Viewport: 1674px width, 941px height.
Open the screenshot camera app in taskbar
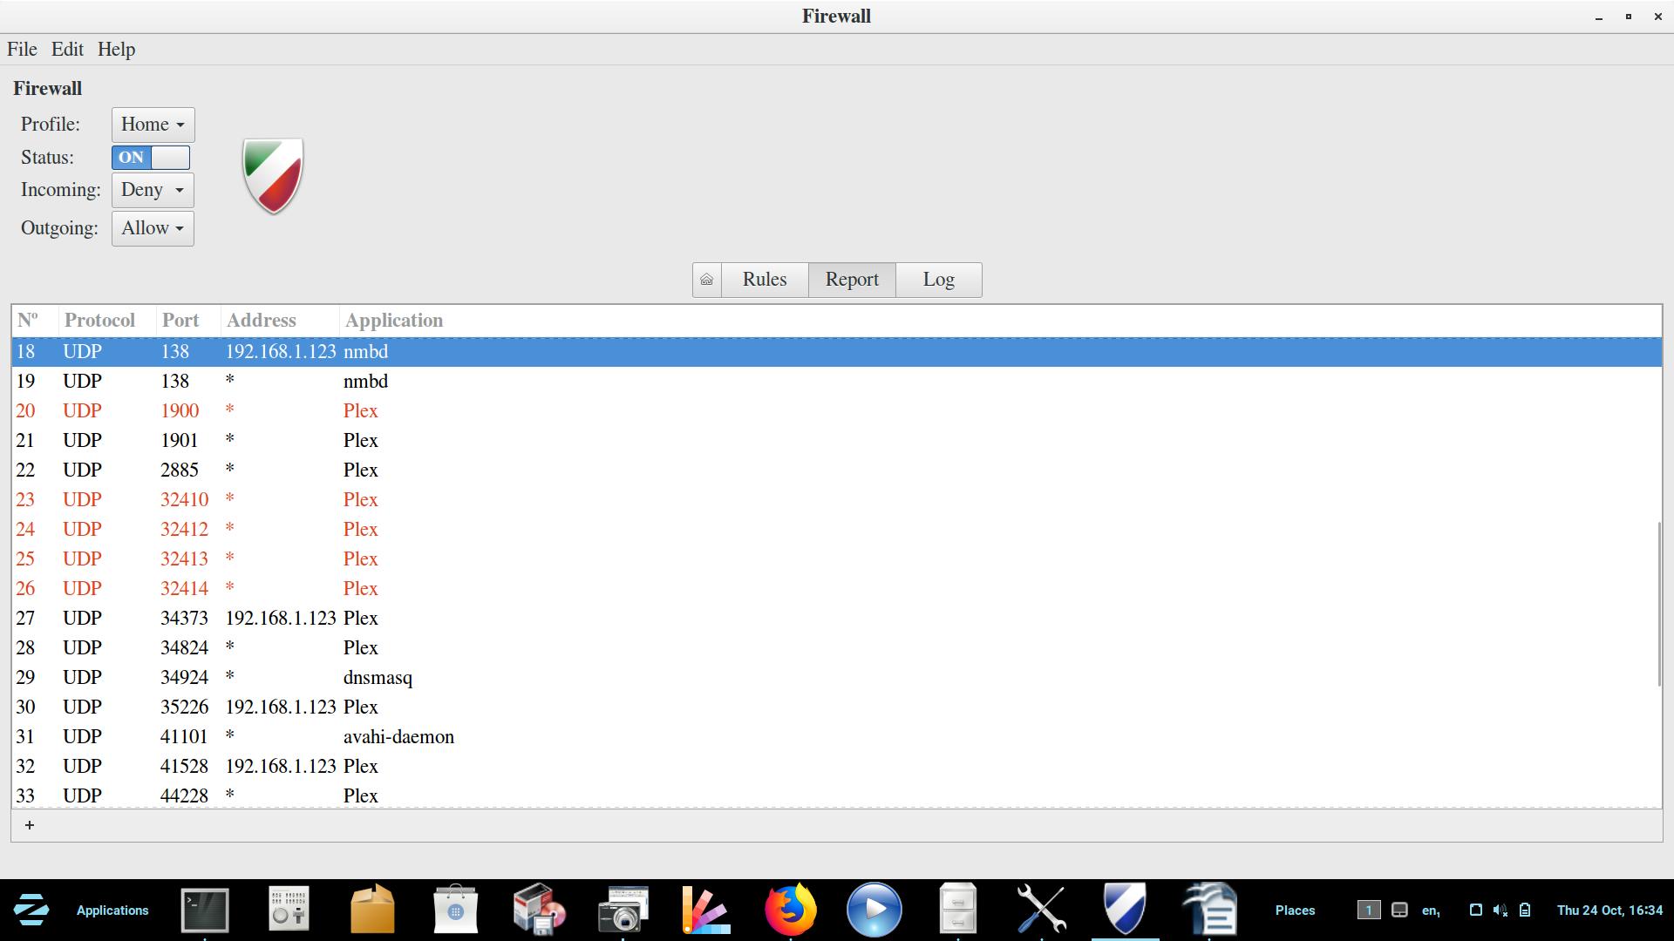pos(623,910)
